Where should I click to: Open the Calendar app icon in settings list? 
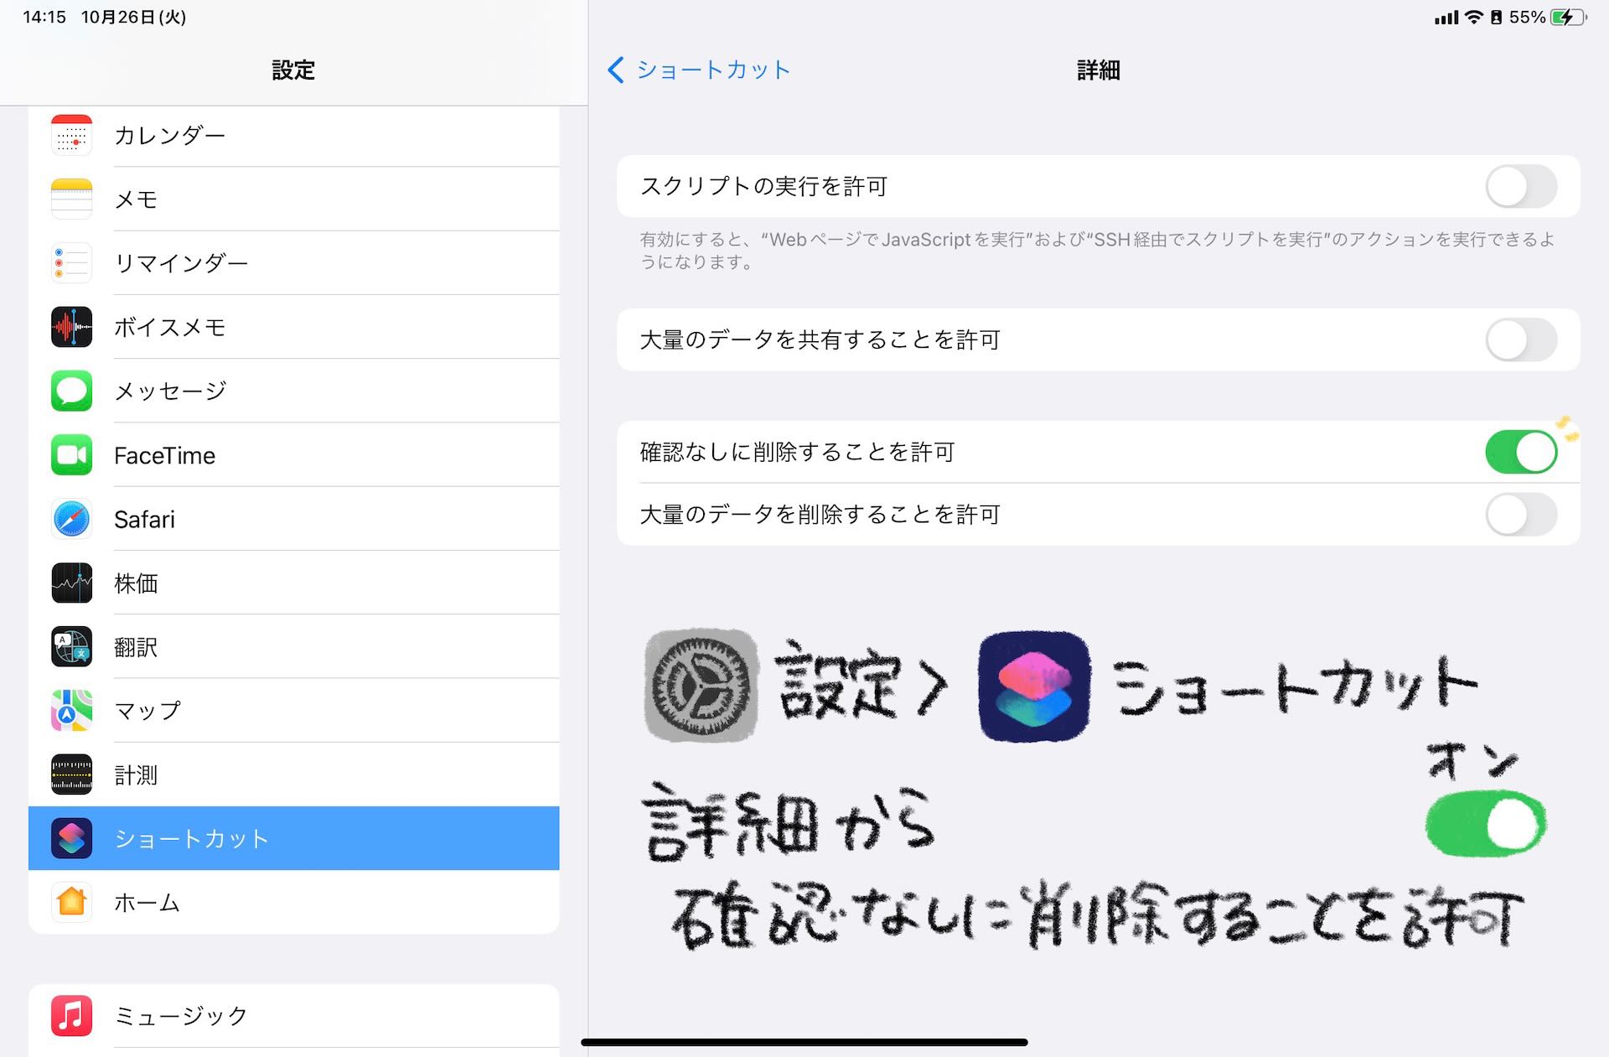[71, 136]
